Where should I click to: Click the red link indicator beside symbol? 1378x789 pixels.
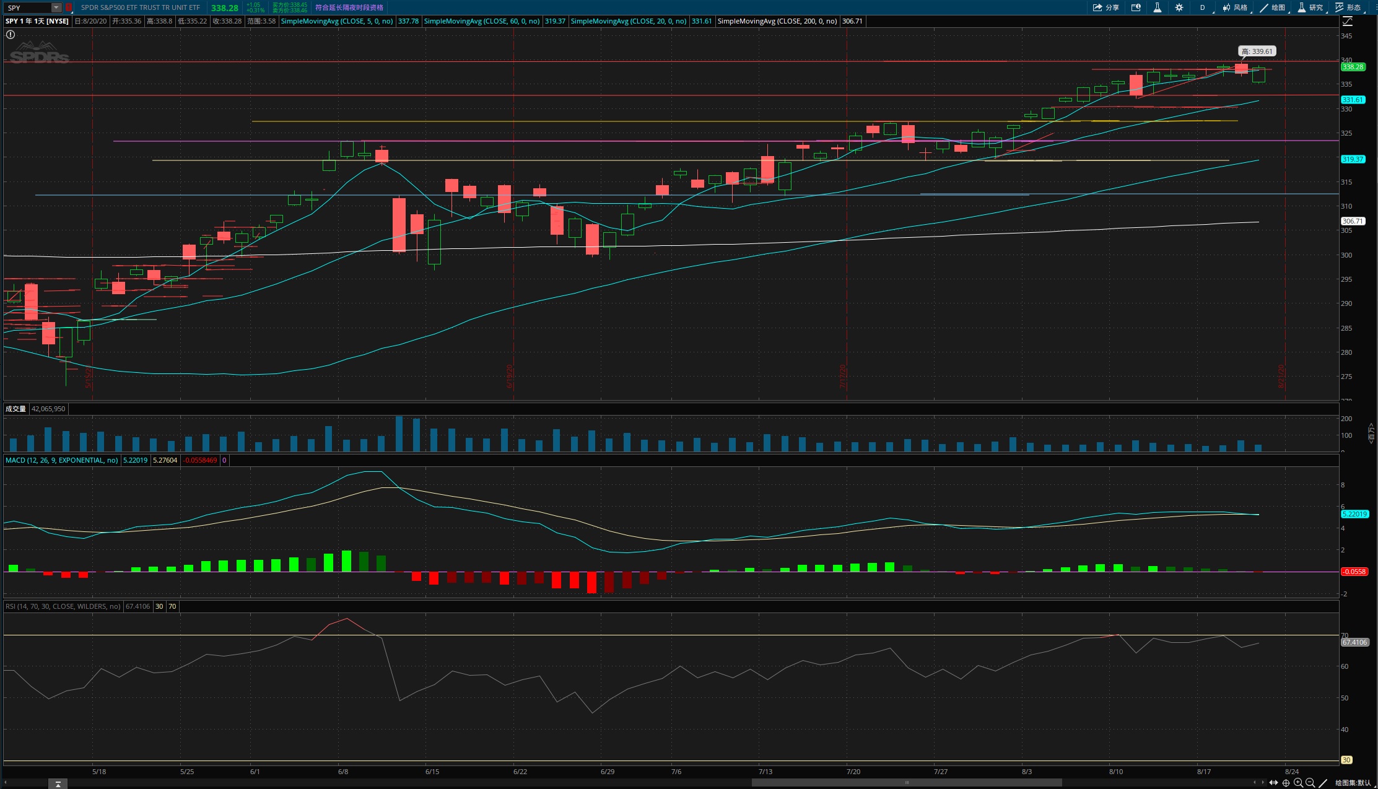tap(69, 7)
